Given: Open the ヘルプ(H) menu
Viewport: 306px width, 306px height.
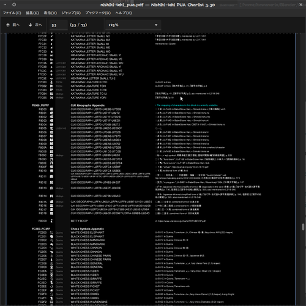Looking at the screenshot, I should coord(124,13).
